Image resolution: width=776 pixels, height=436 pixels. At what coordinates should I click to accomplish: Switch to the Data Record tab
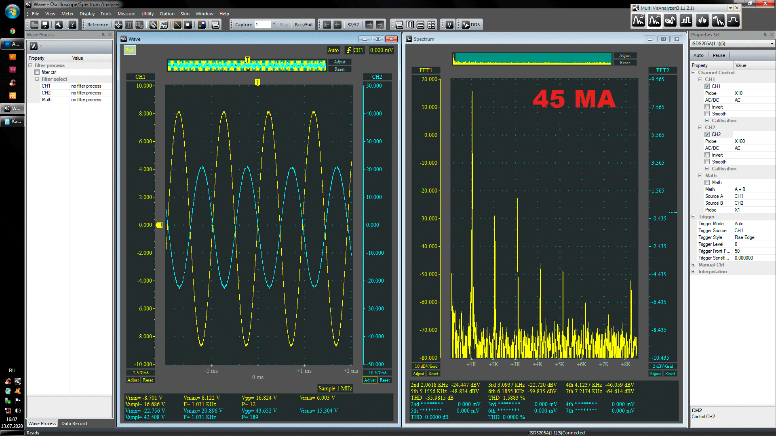coord(74,423)
